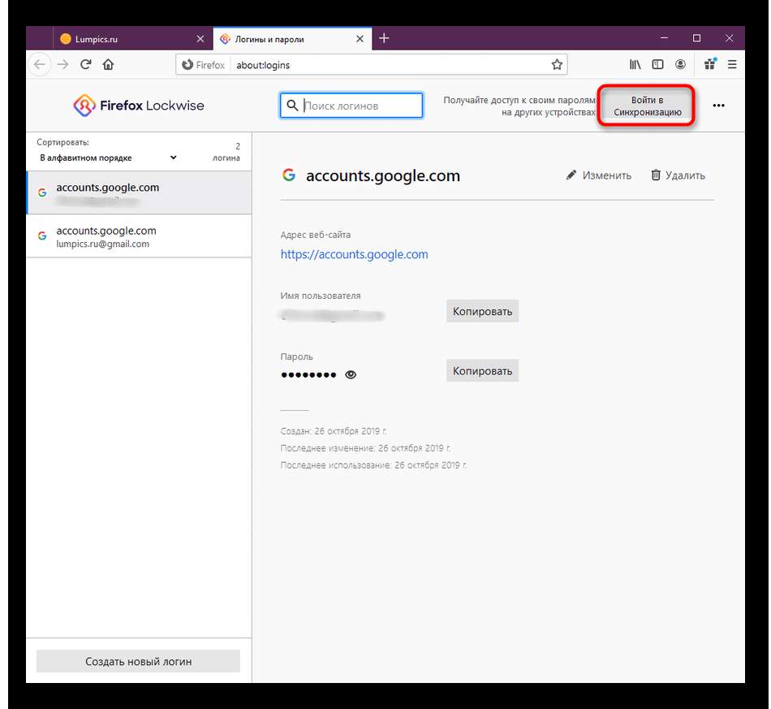
Task: Switch to the Lumpics.ru tab
Action: point(132,39)
